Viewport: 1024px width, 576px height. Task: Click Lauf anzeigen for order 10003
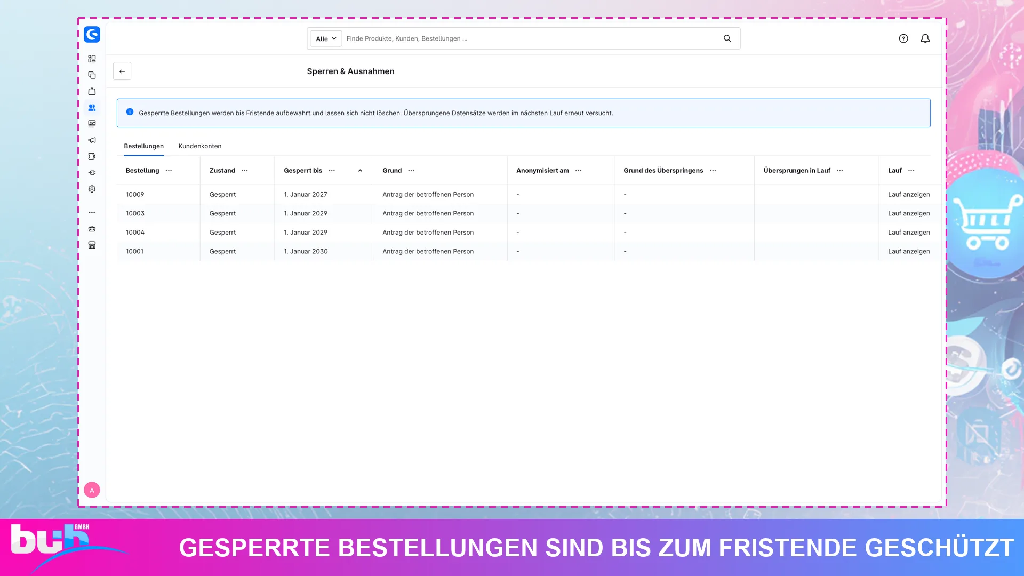(909, 213)
